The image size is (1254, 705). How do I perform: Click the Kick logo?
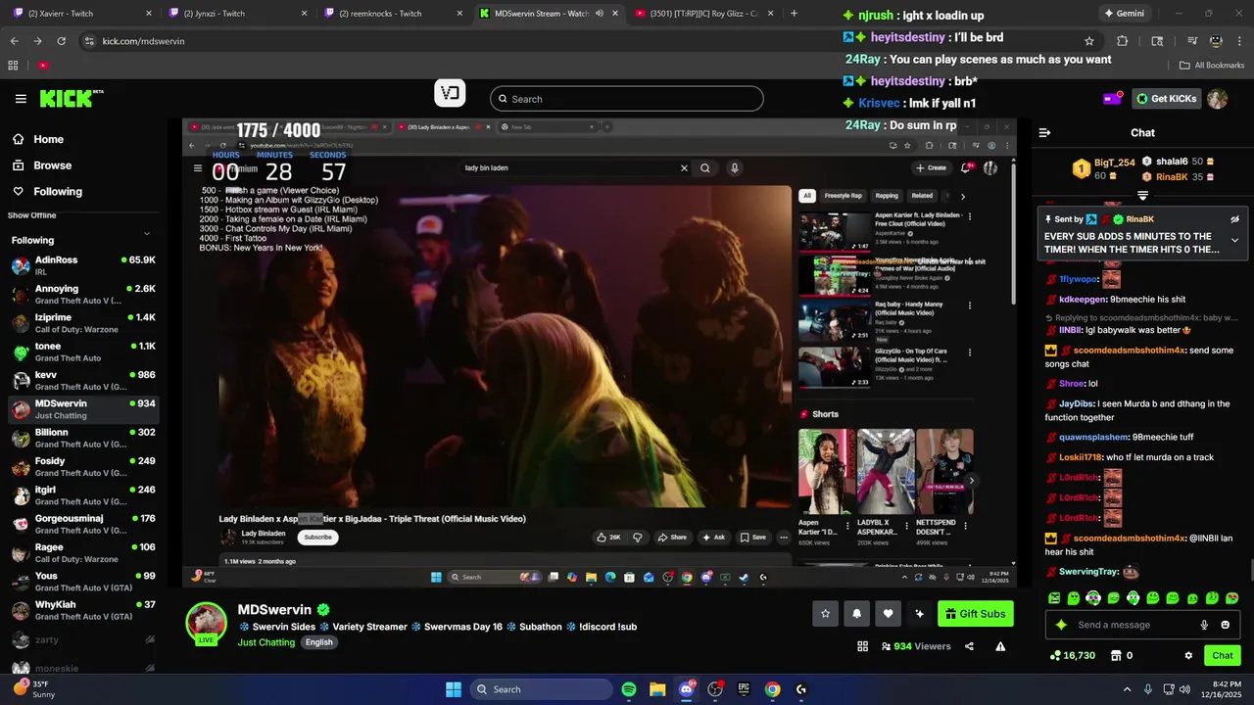tap(71, 99)
